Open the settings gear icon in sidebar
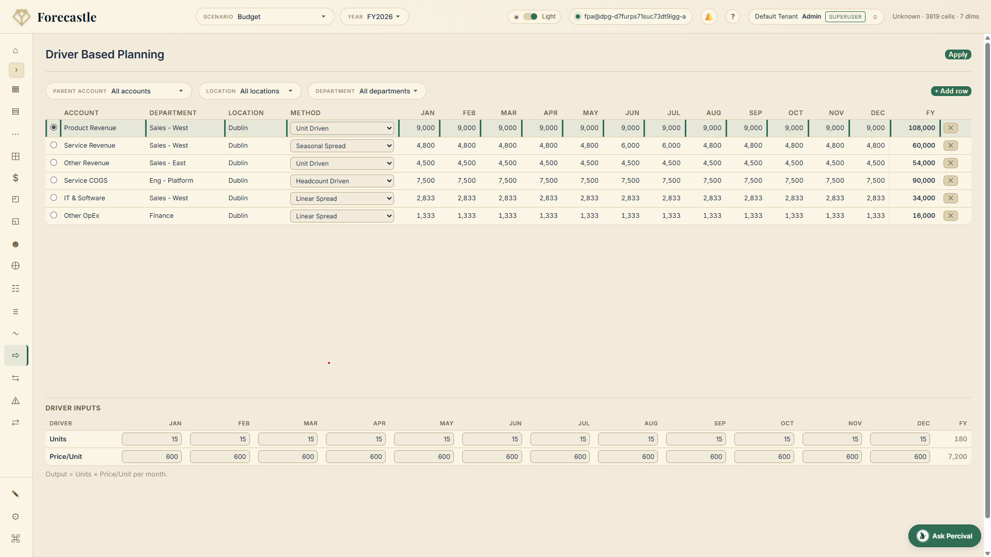 pos(15,516)
